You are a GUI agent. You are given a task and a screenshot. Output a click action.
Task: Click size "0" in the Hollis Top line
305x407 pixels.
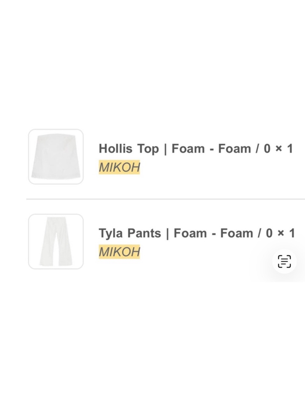tap(267, 149)
